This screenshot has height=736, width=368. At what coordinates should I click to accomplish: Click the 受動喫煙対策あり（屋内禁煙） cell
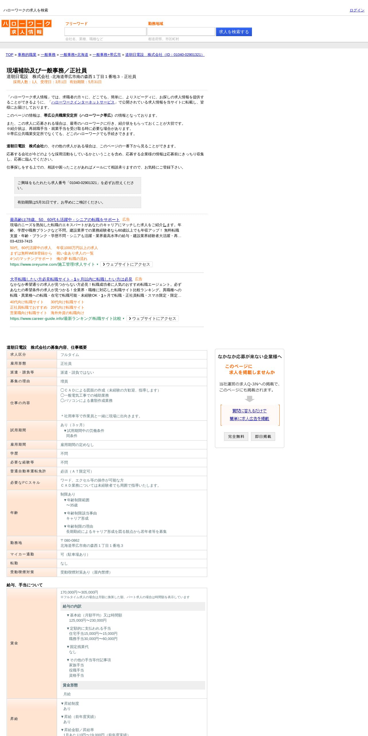(x=132, y=572)
